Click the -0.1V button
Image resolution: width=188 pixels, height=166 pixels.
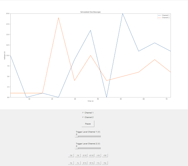(x=84, y=155)
